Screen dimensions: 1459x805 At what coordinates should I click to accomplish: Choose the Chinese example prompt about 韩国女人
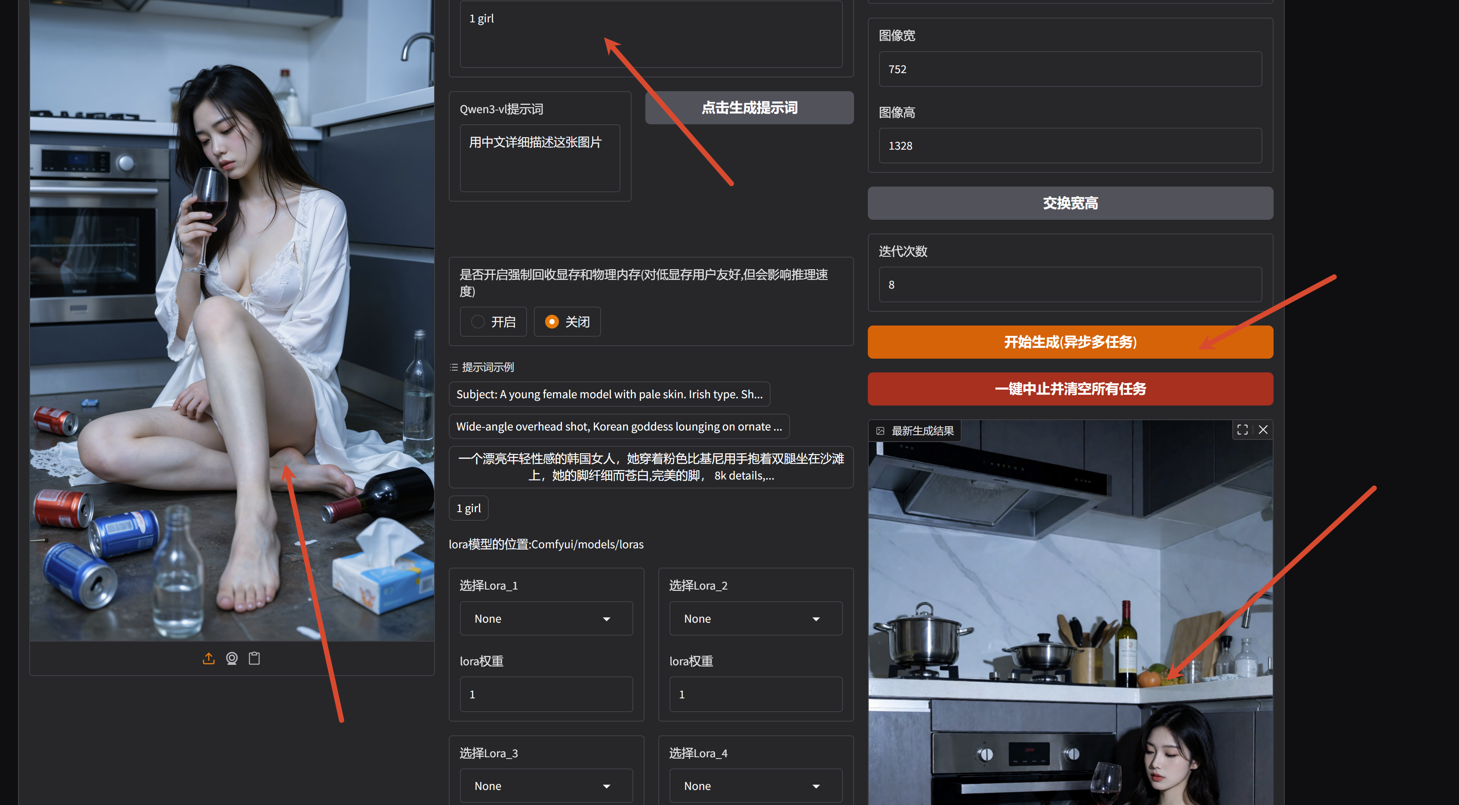[x=651, y=467]
